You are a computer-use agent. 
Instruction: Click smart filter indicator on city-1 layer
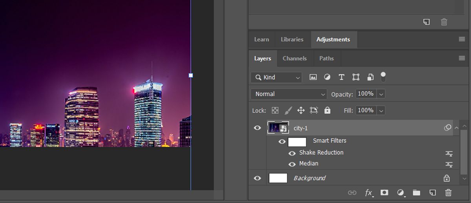(447, 128)
